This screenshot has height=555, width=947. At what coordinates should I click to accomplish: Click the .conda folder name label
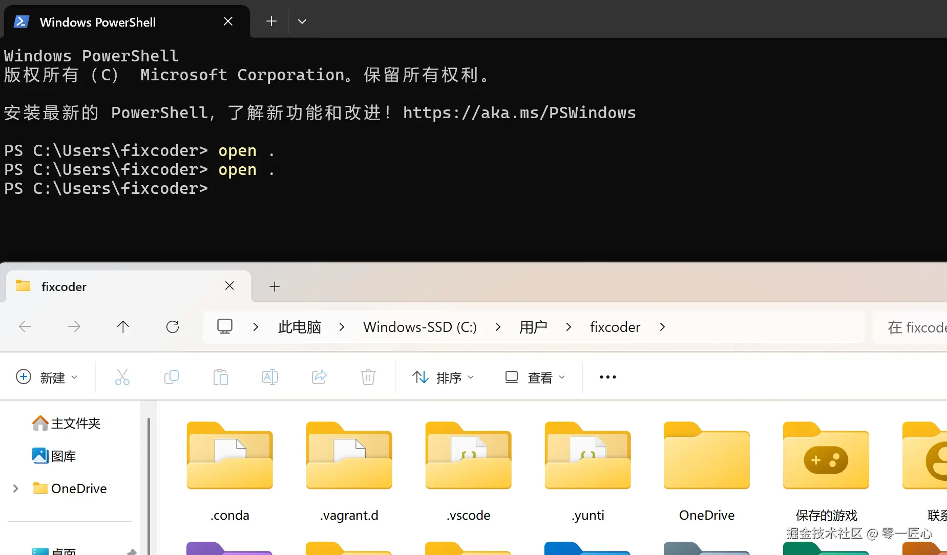230,515
